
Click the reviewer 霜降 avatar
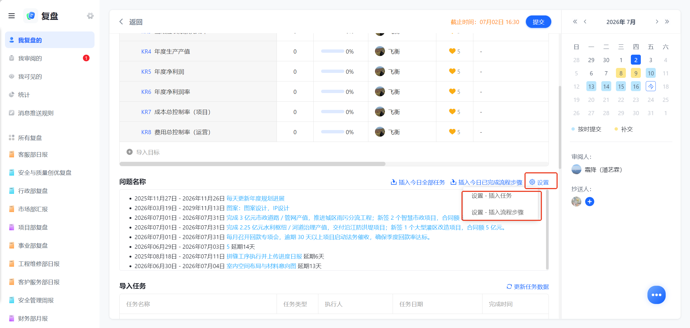(x=576, y=170)
